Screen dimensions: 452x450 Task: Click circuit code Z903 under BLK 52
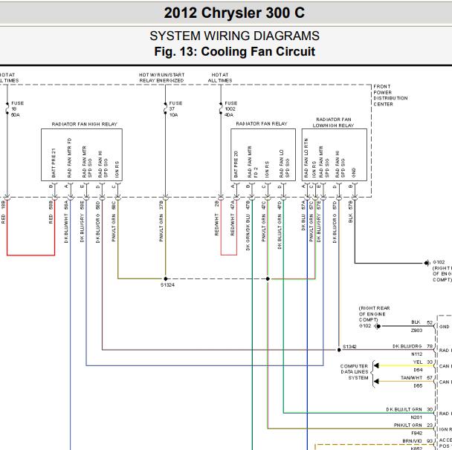pos(416,330)
